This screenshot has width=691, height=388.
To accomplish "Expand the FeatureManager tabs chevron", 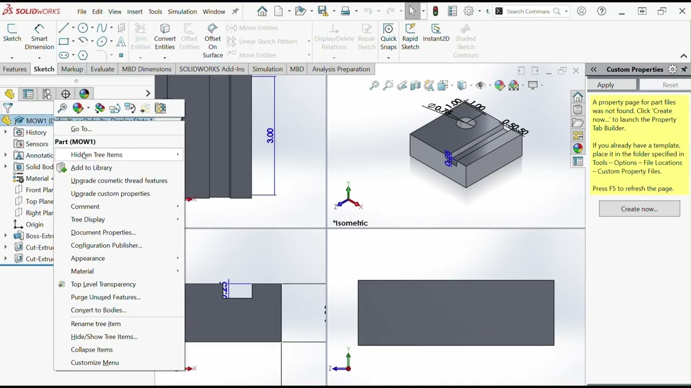I will click(x=148, y=94).
